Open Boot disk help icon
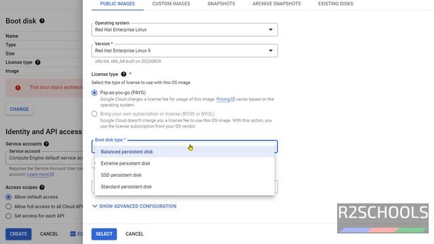Image resolution: width=434 pixels, height=244 pixels. [42, 21]
